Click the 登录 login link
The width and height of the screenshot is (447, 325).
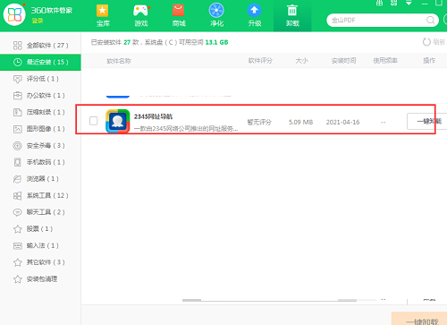[x=38, y=21]
